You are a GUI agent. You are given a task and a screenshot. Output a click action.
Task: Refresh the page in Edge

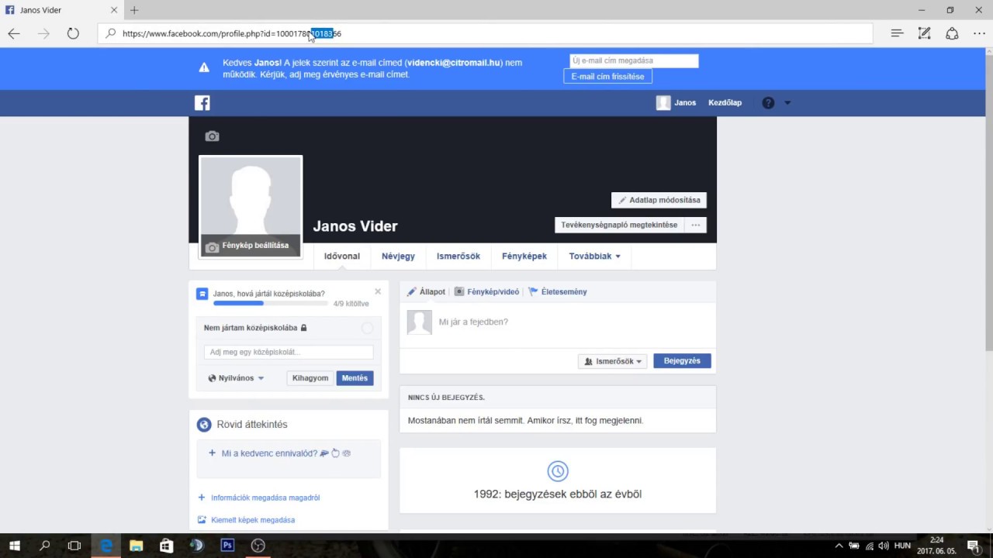73,33
